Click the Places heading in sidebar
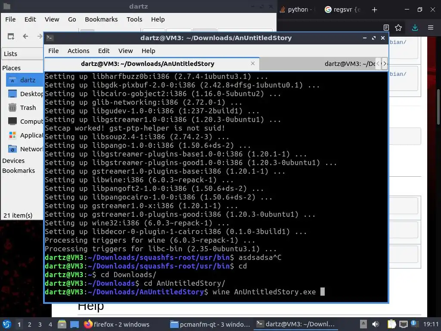Image resolution: width=441 pixels, height=331 pixels. pyautogui.click(x=11, y=68)
